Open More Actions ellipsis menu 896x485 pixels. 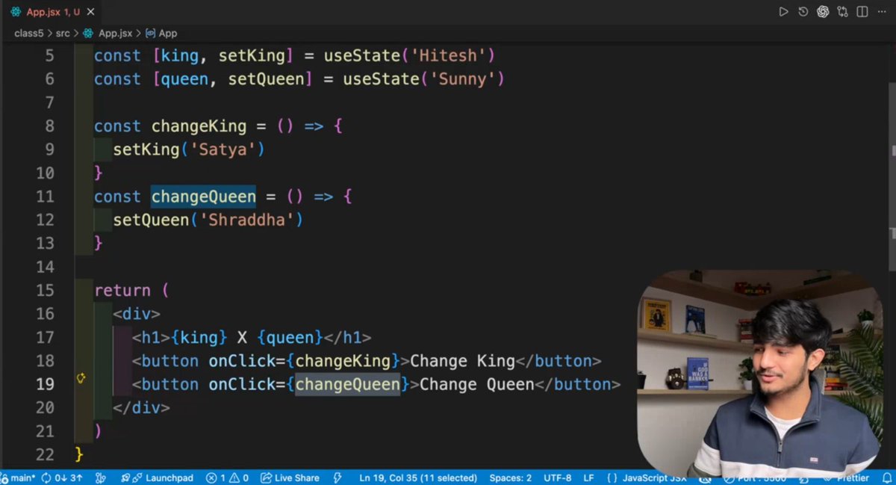pyautogui.click(x=883, y=11)
